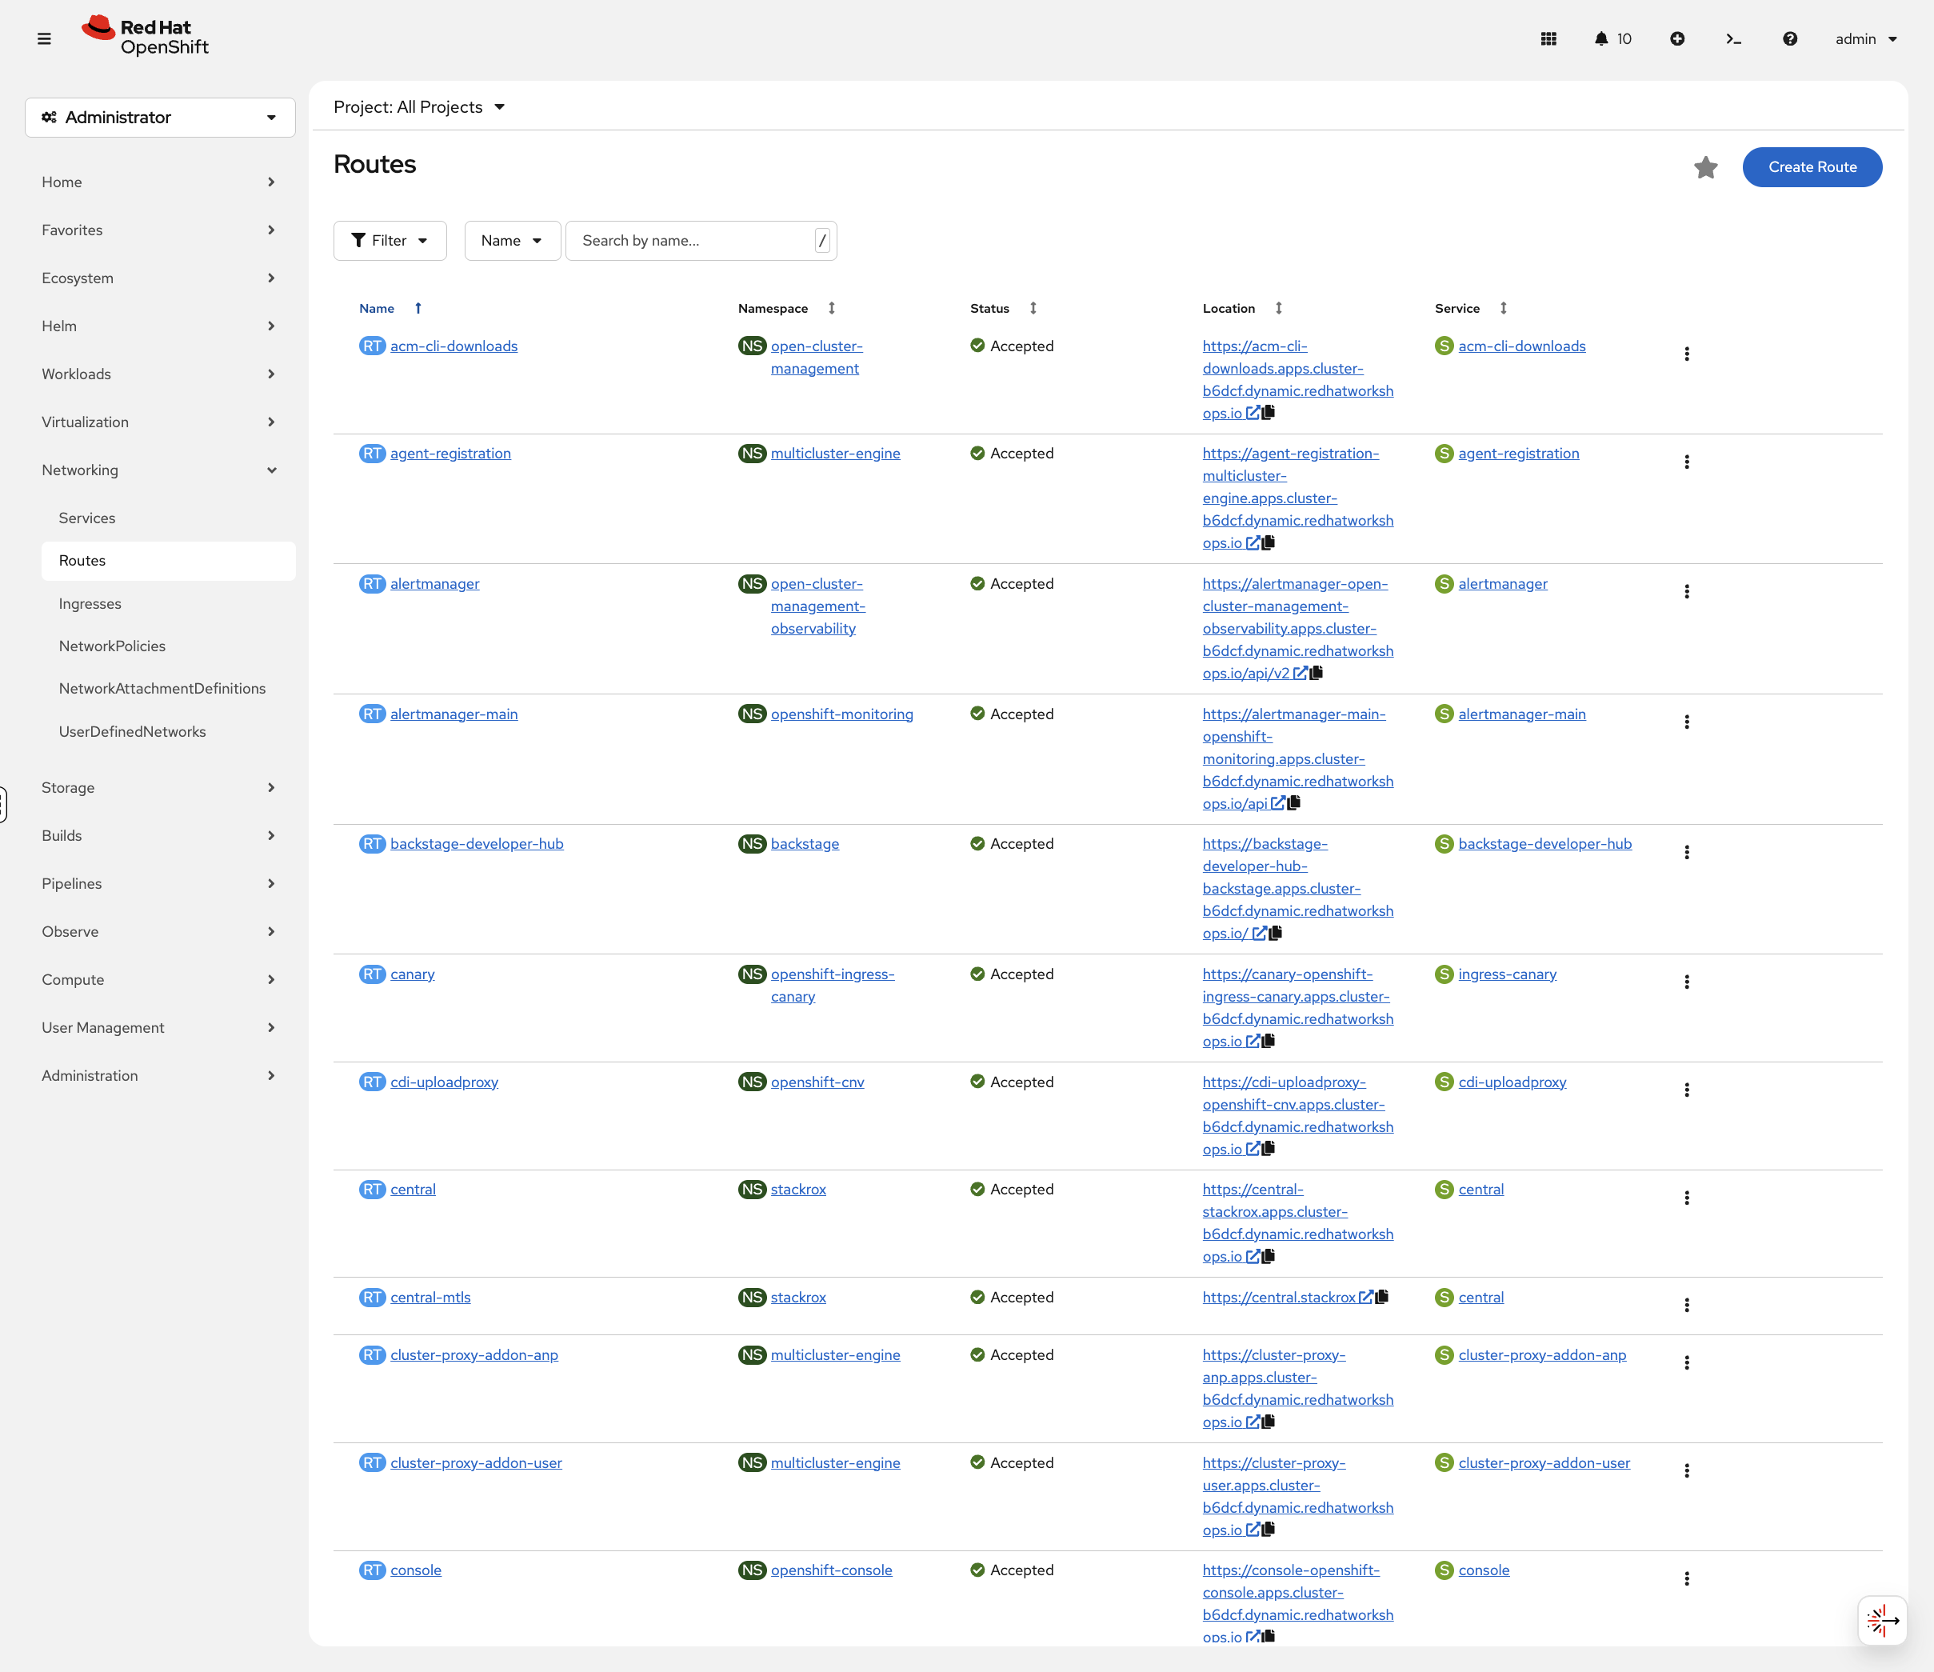Open the kebab menu for acm-cli-downloads route

[1688, 354]
